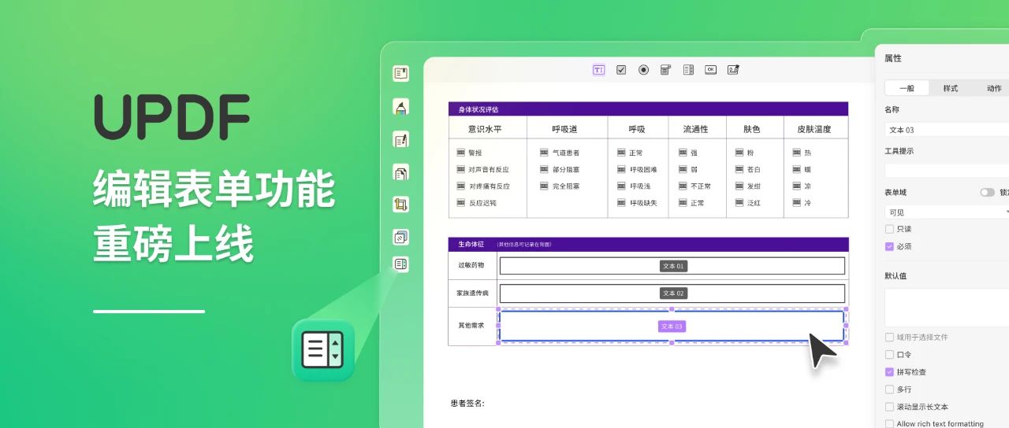Open the Page Tools layers icon in sidebar
The image size is (1009, 428).
[400, 237]
